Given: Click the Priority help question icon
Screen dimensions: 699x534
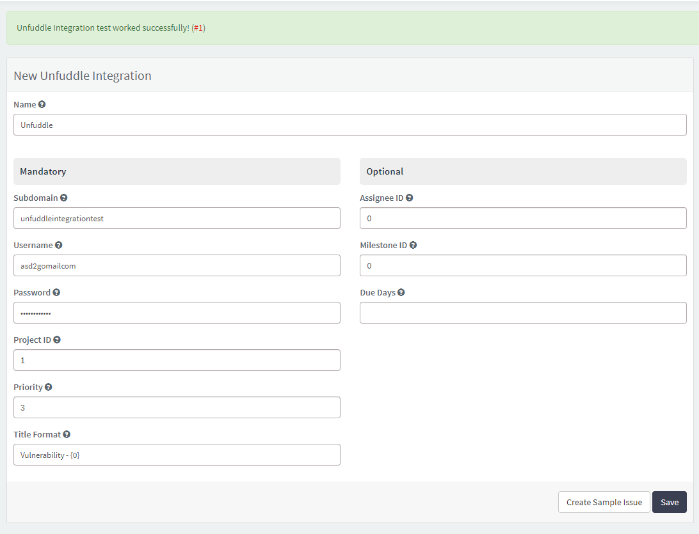Looking at the screenshot, I should (x=48, y=387).
